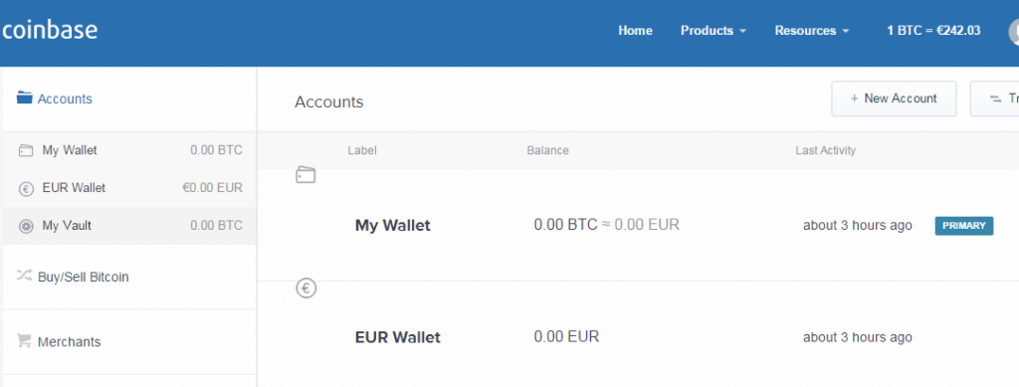The image size is (1019, 387).
Task: Click the EUR Wallet sidebar euro icon
Action: click(25, 189)
